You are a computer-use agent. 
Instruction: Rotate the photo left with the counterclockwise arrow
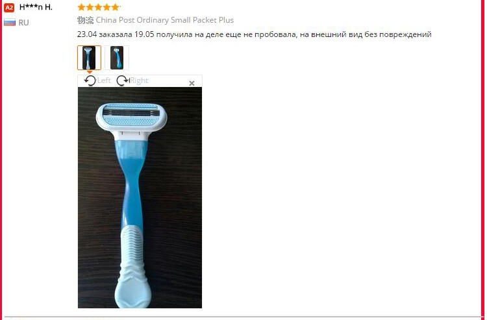[x=90, y=80]
